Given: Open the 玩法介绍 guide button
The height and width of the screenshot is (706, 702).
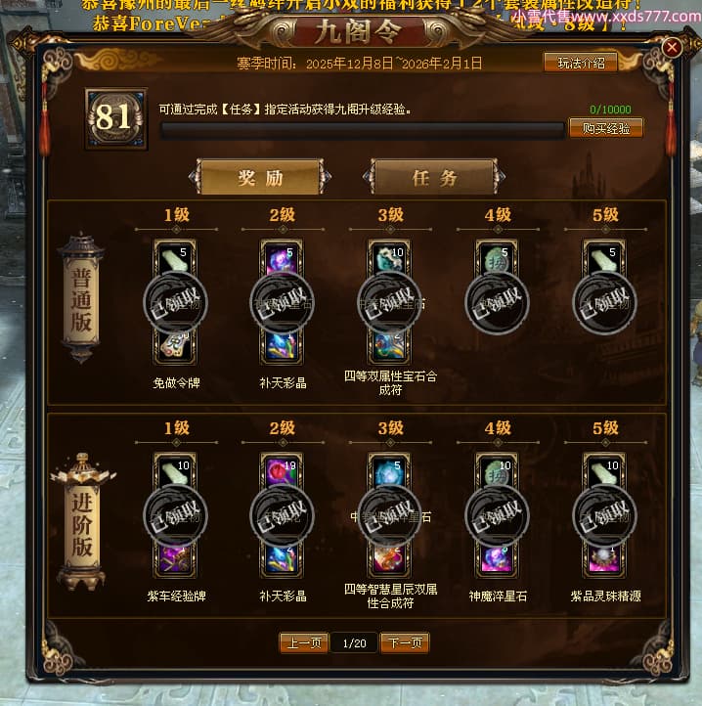Looking at the screenshot, I should [581, 63].
